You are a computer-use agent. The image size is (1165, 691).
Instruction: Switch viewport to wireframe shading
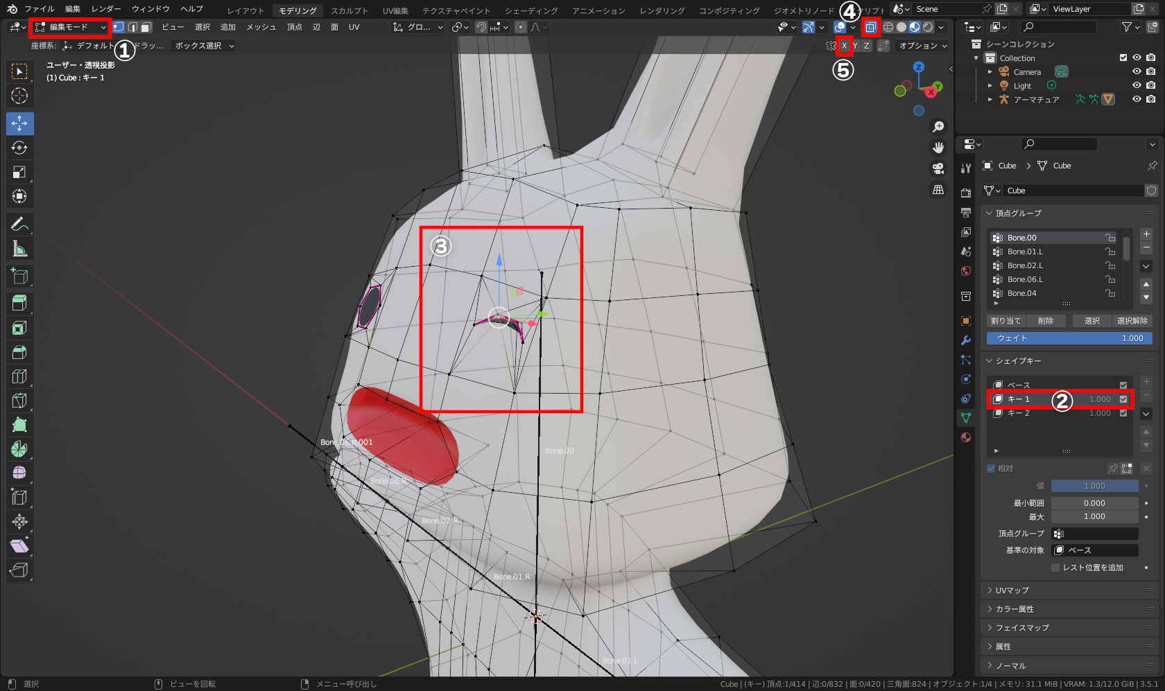coord(888,27)
